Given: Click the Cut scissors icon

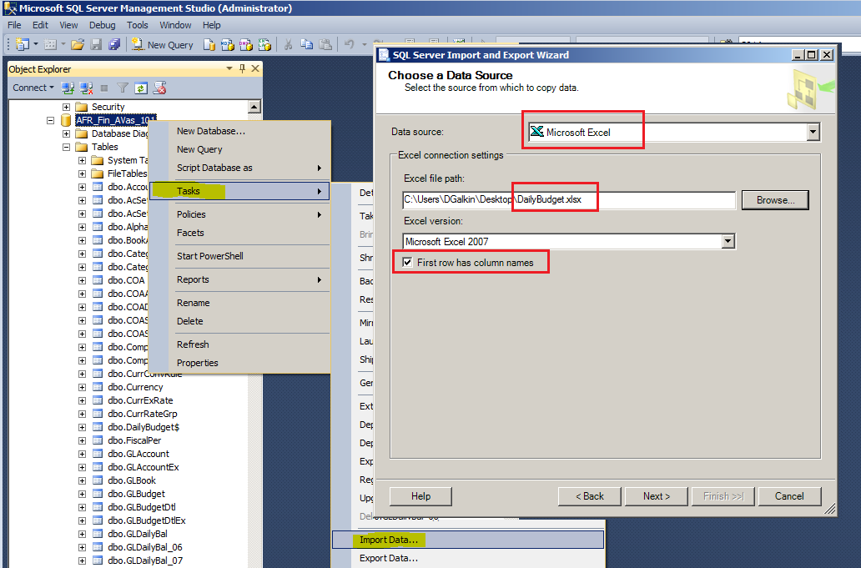Looking at the screenshot, I should (x=288, y=44).
